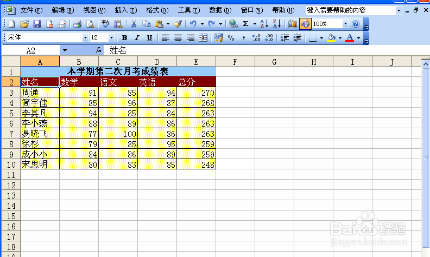
Task: Open an existing file with folder icon
Action: (x=24, y=24)
